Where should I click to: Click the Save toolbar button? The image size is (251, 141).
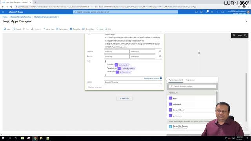(x=7, y=29)
